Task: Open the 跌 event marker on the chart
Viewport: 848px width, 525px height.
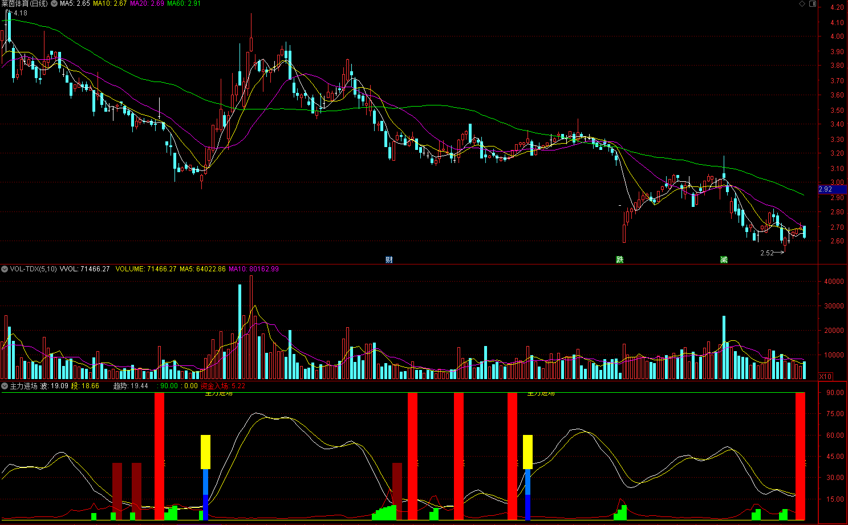Action: (x=620, y=260)
